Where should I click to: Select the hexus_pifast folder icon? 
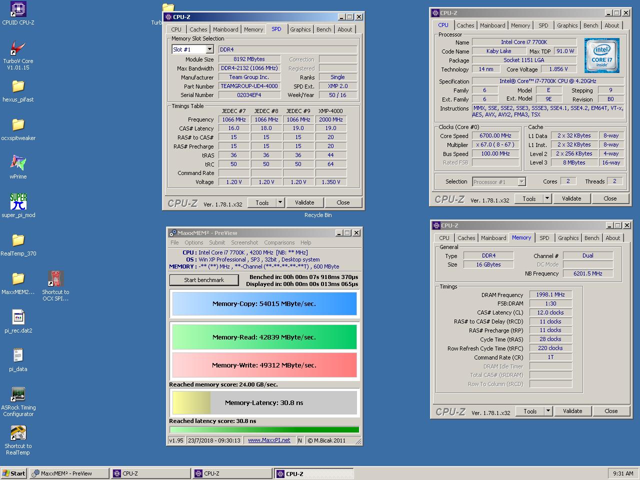coord(18,87)
